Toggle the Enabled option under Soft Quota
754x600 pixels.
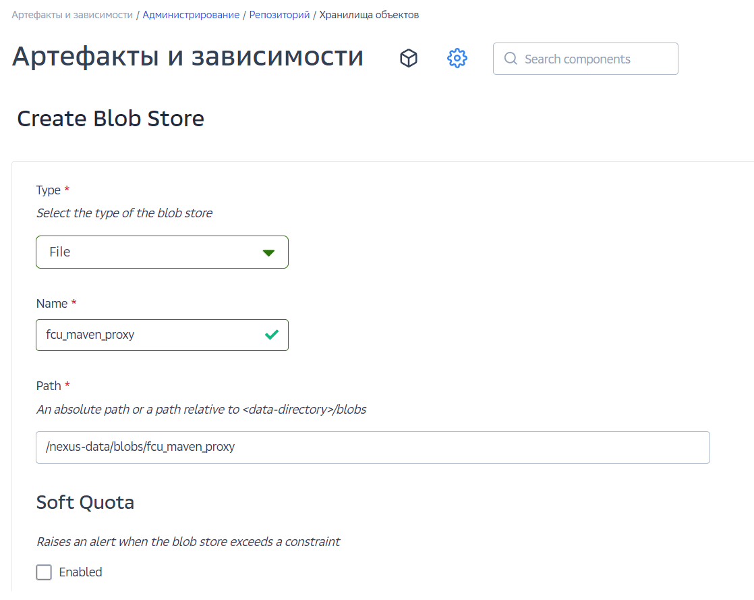pos(44,572)
